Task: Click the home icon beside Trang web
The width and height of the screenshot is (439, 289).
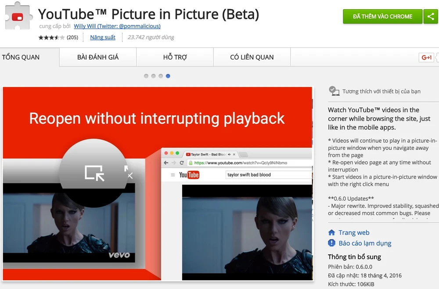Action: (332, 233)
